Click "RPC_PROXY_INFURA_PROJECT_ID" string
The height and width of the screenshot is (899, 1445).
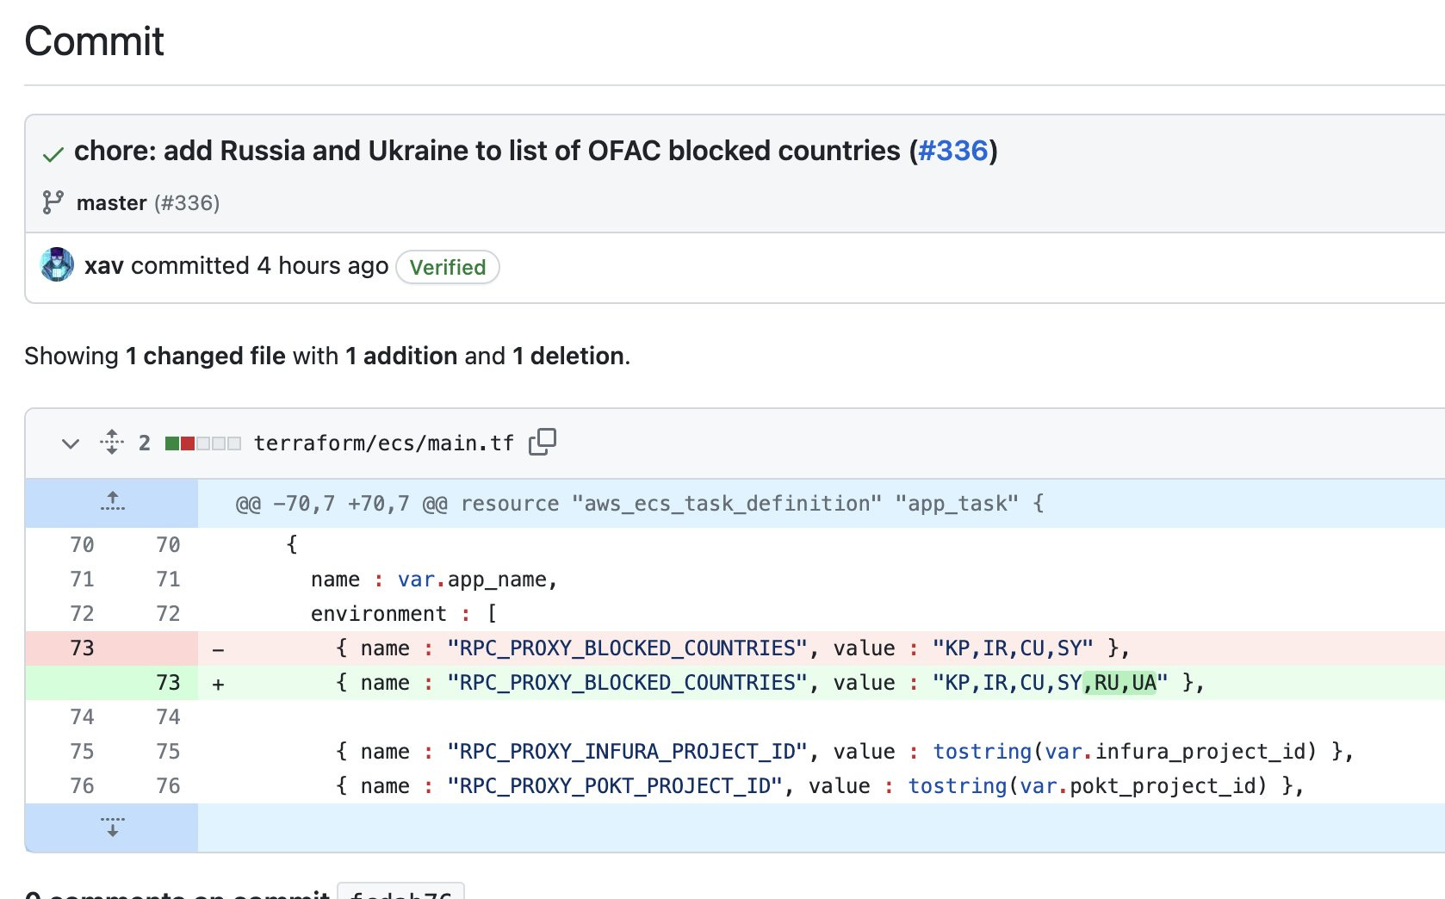pyautogui.click(x=627, y=752)
